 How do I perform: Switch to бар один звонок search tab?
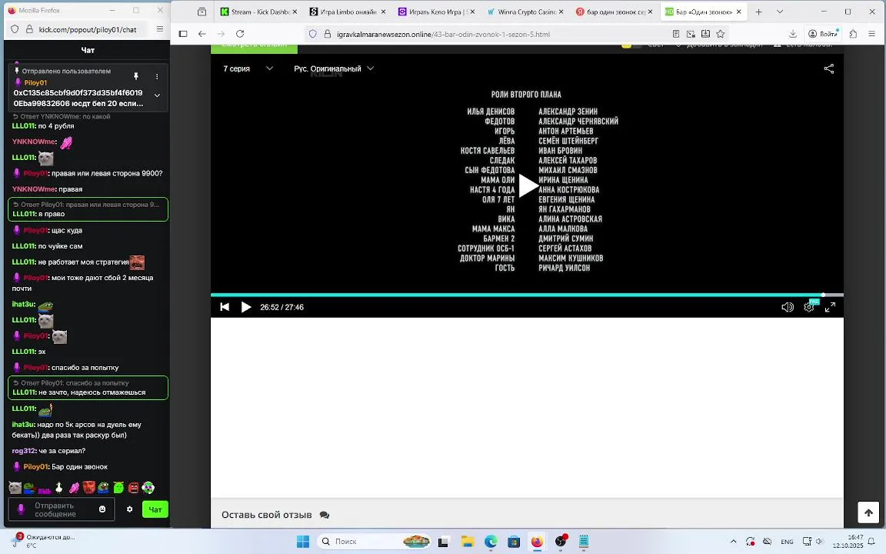[x=613, y=12]
